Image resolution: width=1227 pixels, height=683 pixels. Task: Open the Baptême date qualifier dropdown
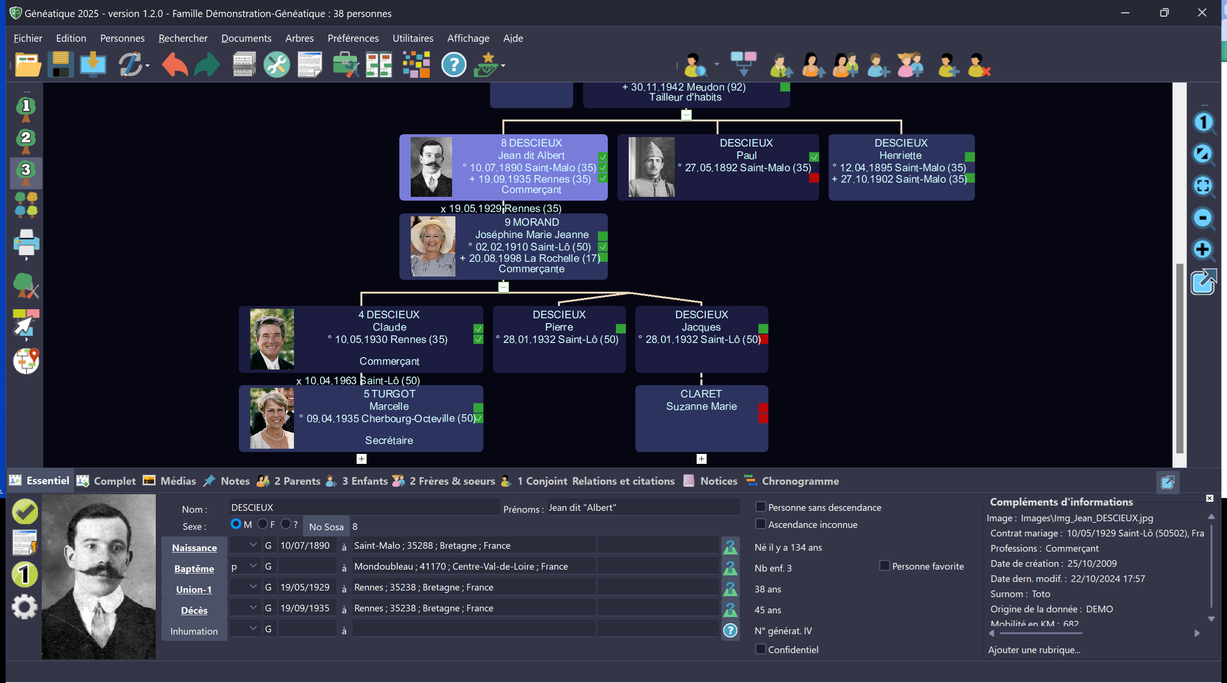pos(253,566)
